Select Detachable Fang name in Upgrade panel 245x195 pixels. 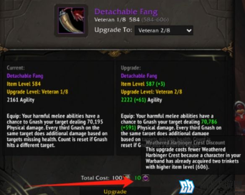click(x=139, y=76)
